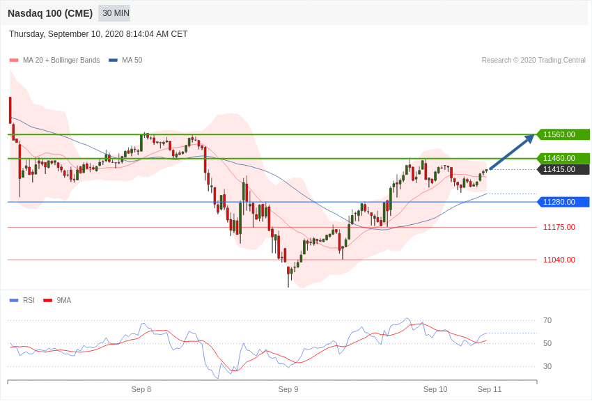Click the 11040.00 red support label
Image resolution: width=592 pixels, height=401 pixels.
[559, 260]
